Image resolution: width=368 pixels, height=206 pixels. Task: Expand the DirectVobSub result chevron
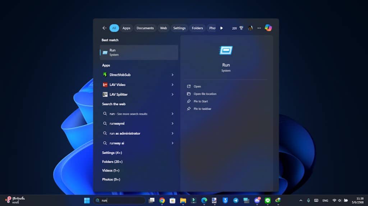pos(172,75)
